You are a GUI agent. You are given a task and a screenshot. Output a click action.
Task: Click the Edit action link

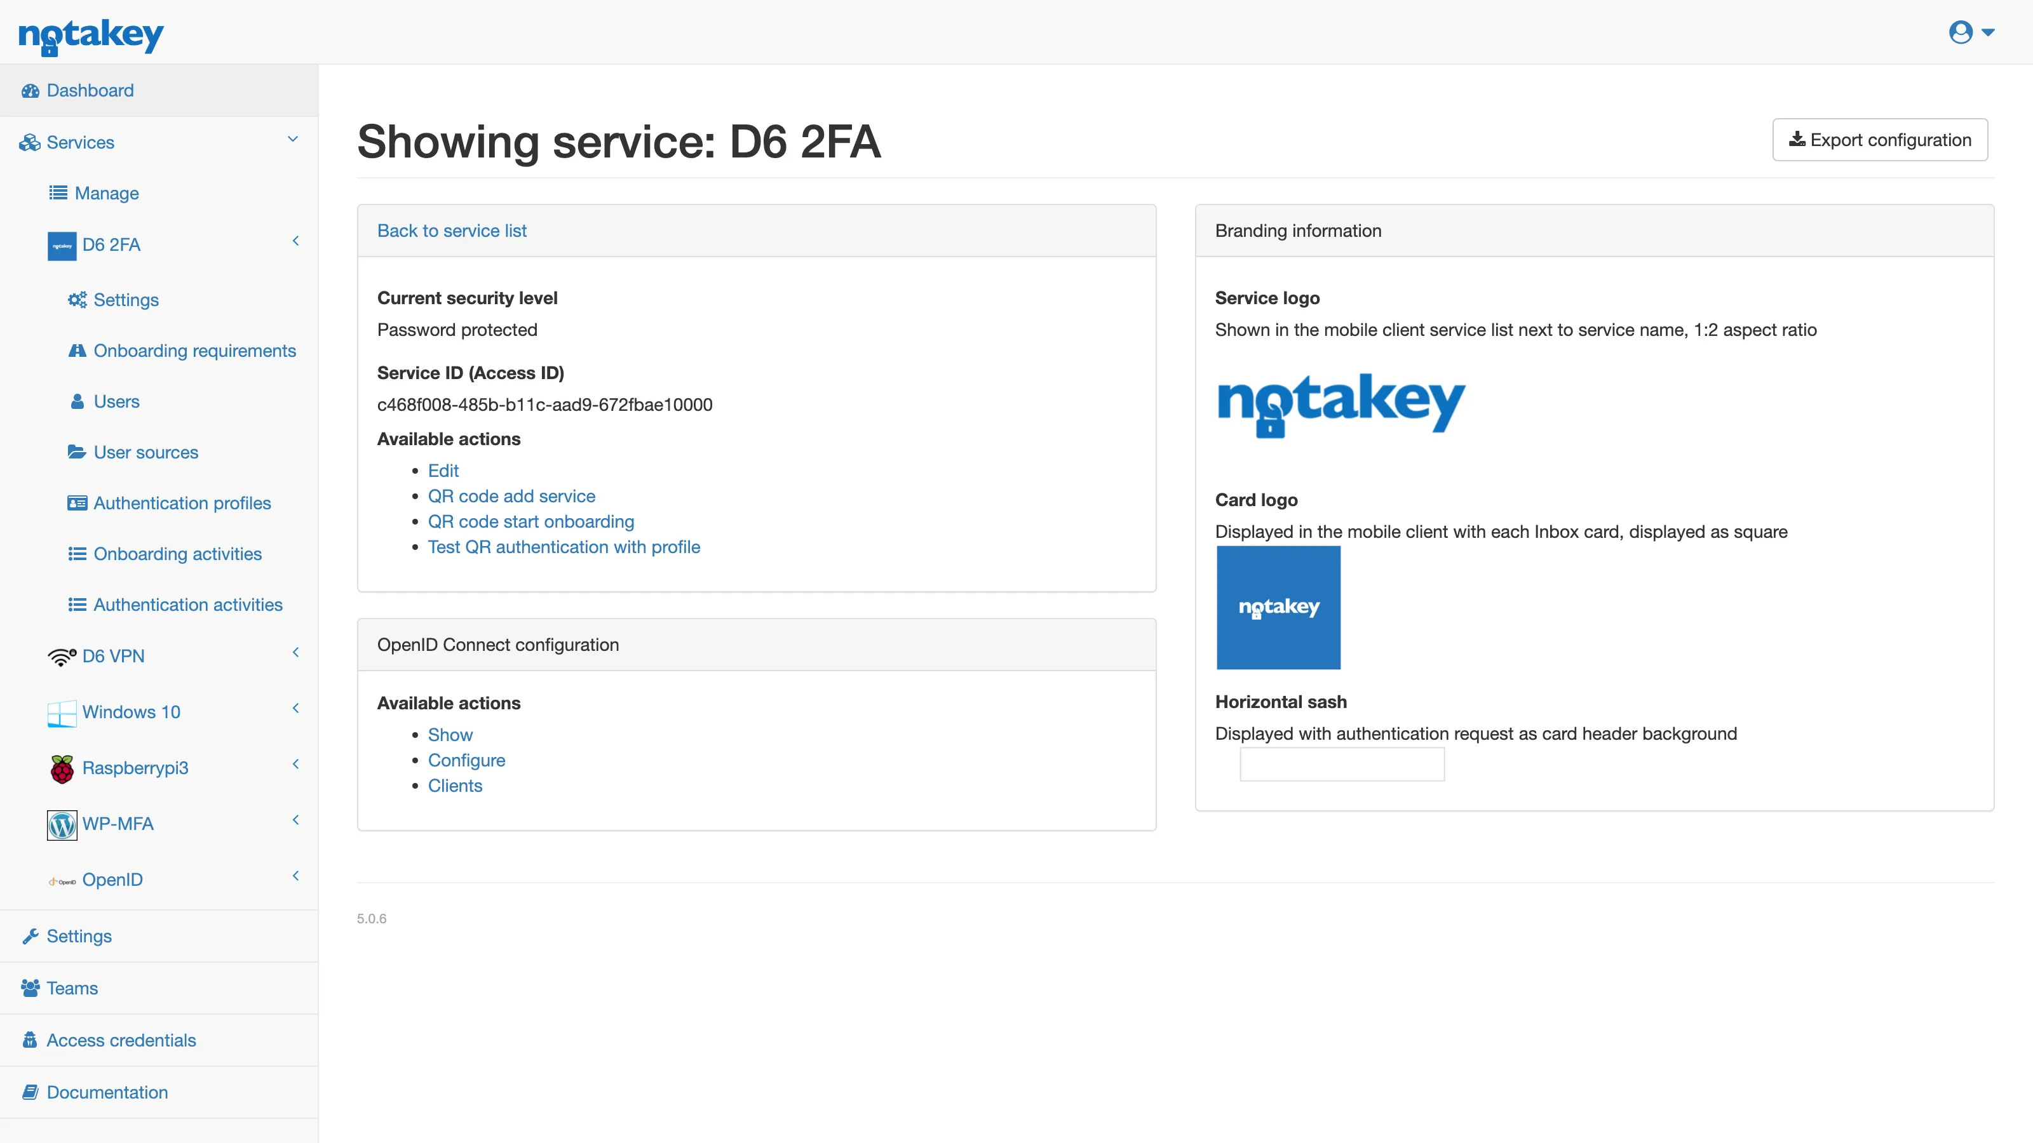[x=443, y=471]
